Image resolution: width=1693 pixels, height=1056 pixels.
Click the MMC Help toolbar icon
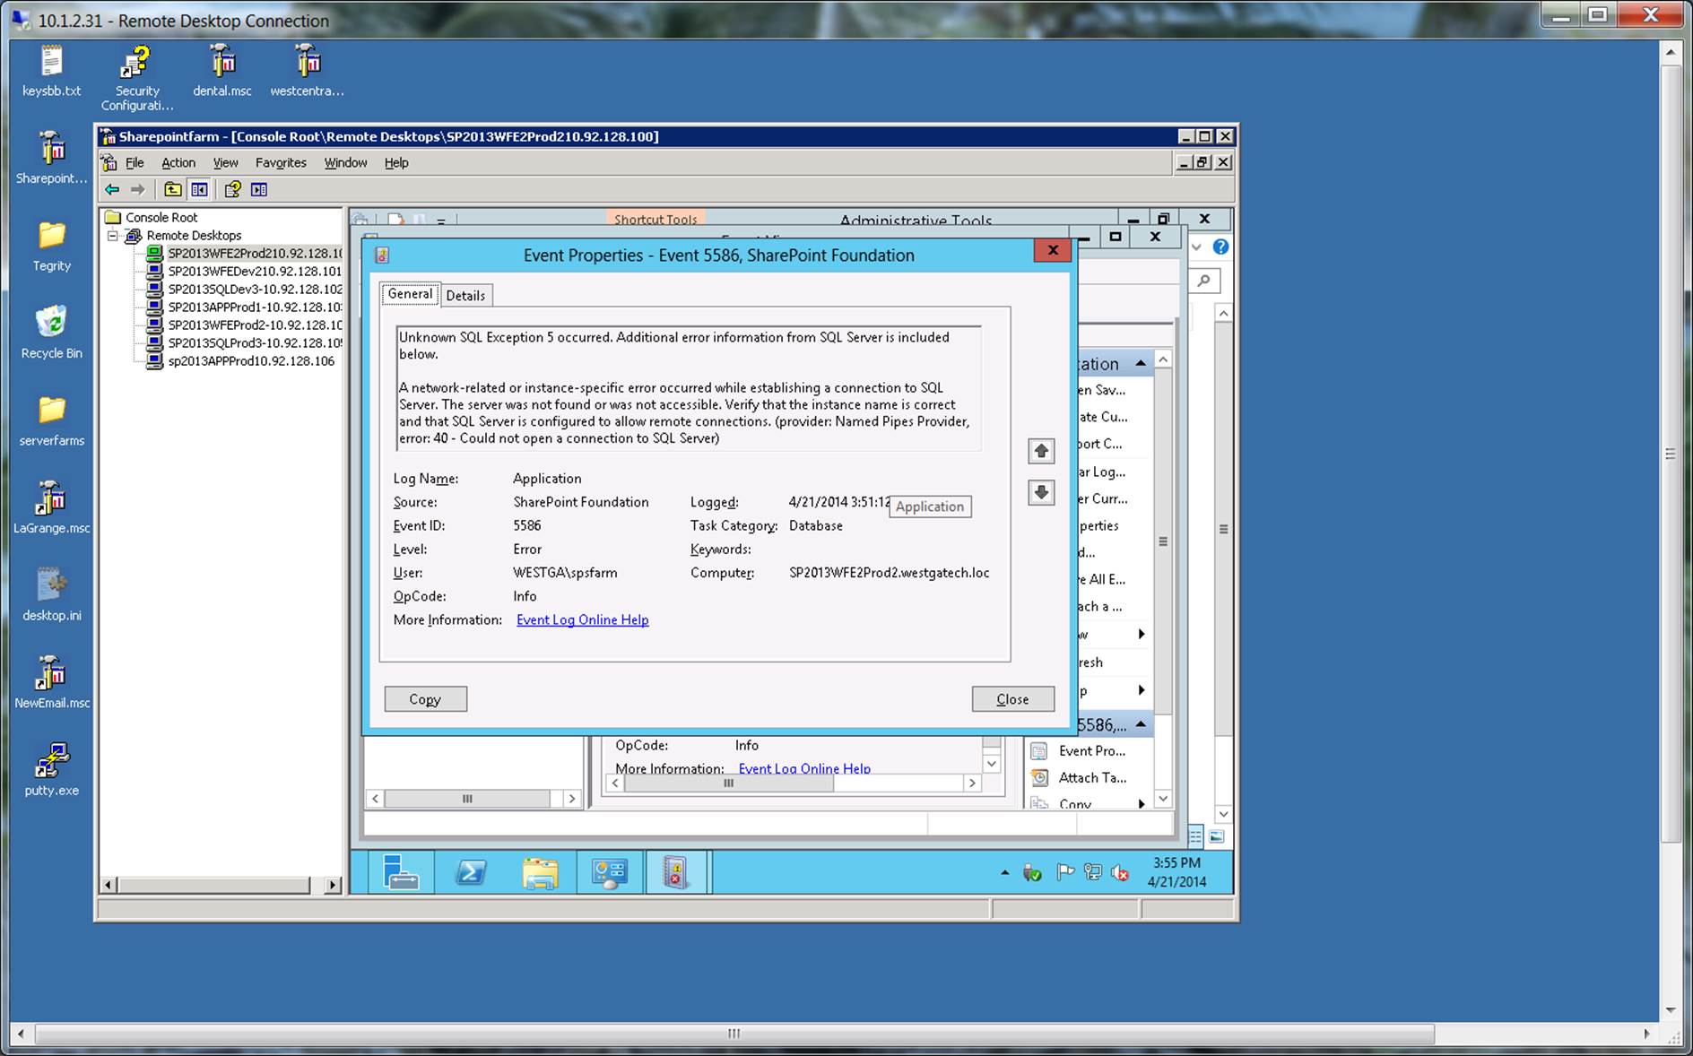pyautogui.click(x=232, y=189)
